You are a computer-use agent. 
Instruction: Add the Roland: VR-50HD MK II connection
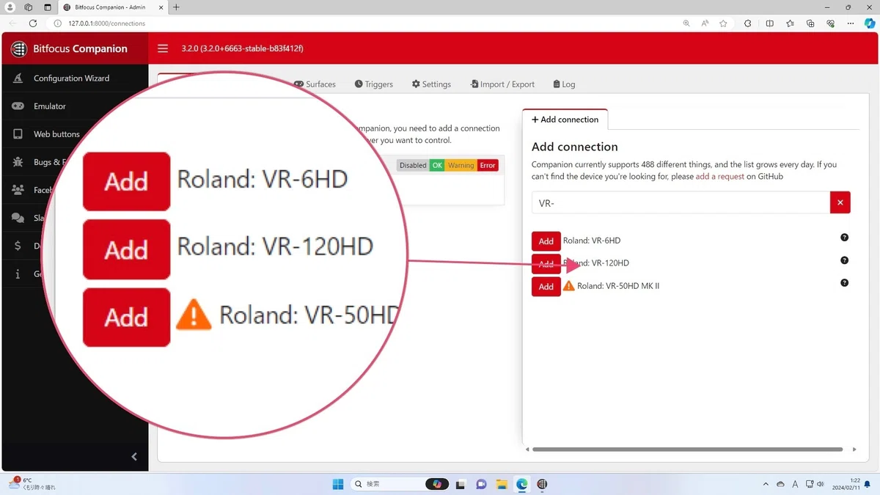tap(546, 286)
